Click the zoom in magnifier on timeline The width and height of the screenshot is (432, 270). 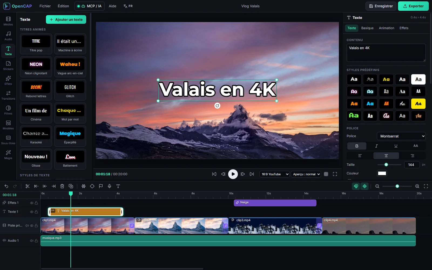pos(417,186)
